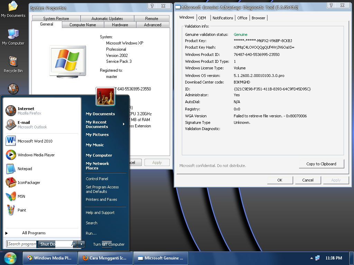The height and width of the screenshot is (265, 354).
Task: Switch to Windows Media Player taskbar button
Action: [x=50, y=258]
